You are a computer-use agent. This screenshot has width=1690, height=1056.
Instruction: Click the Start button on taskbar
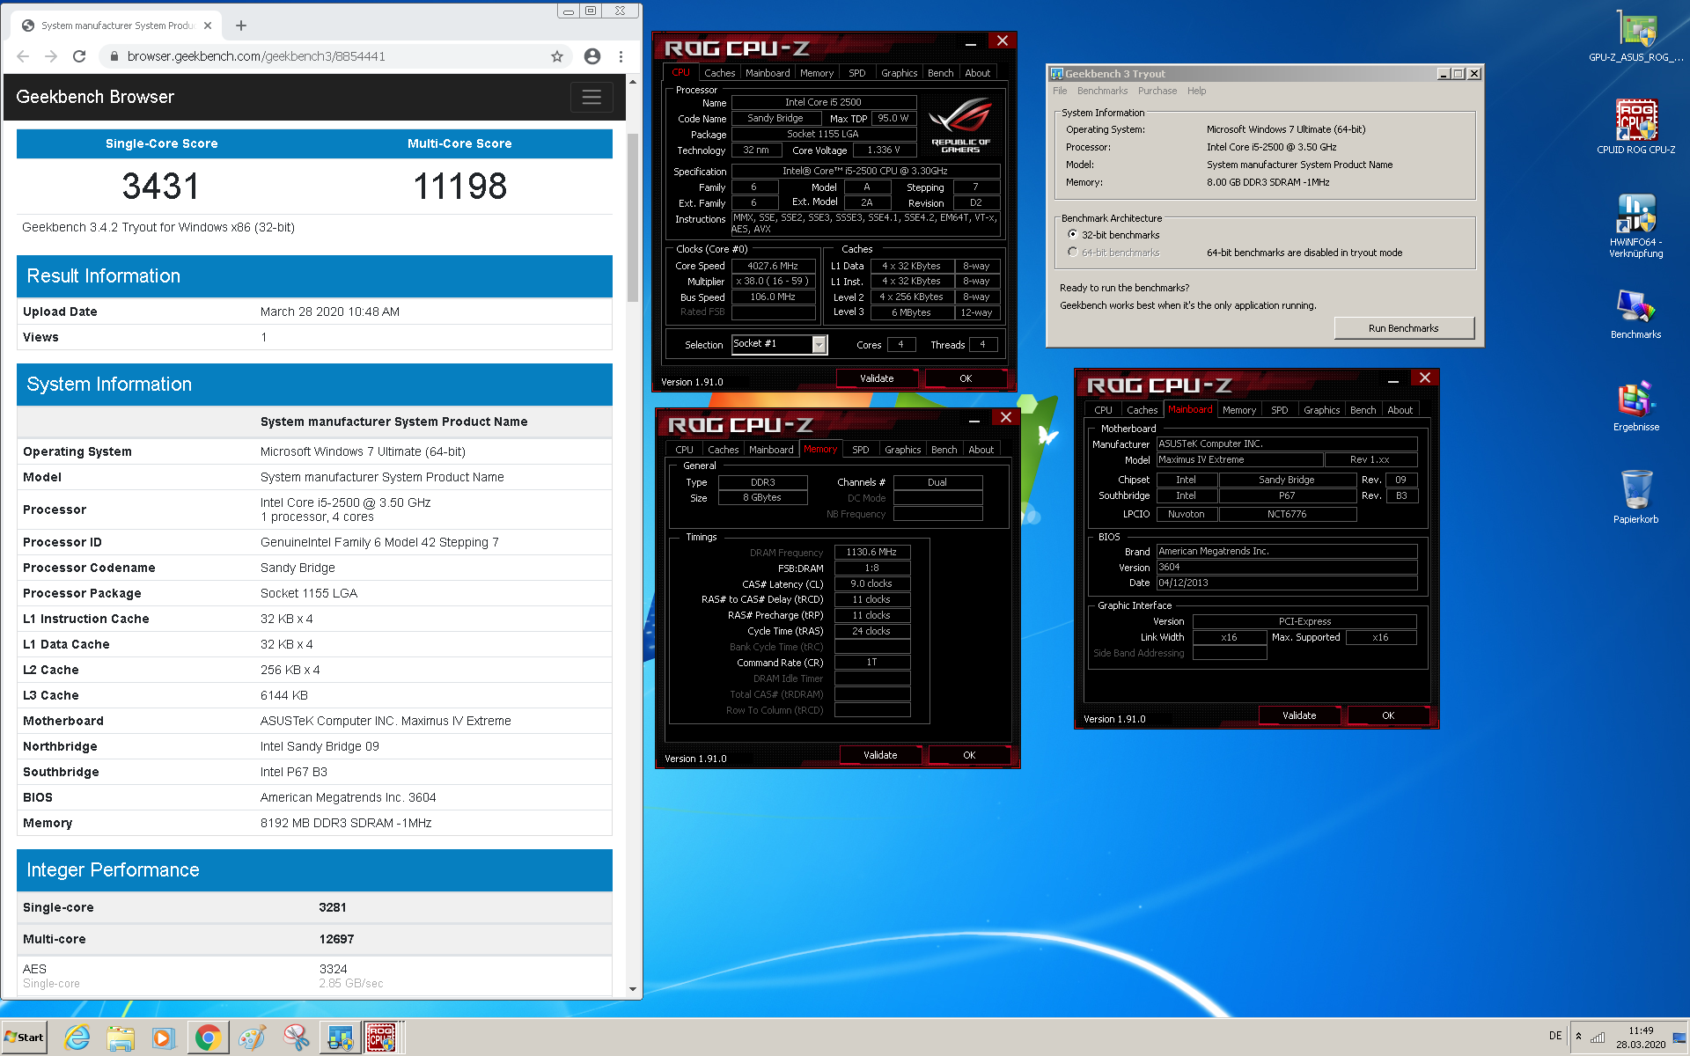coord(25,1038)
